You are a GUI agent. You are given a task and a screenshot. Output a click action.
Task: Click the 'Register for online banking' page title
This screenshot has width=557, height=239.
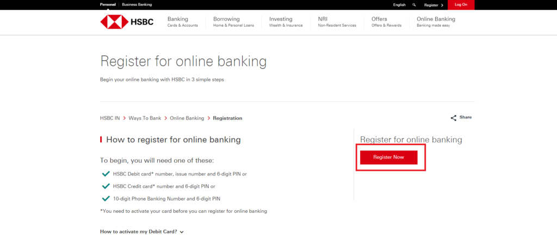pos(183,61)
